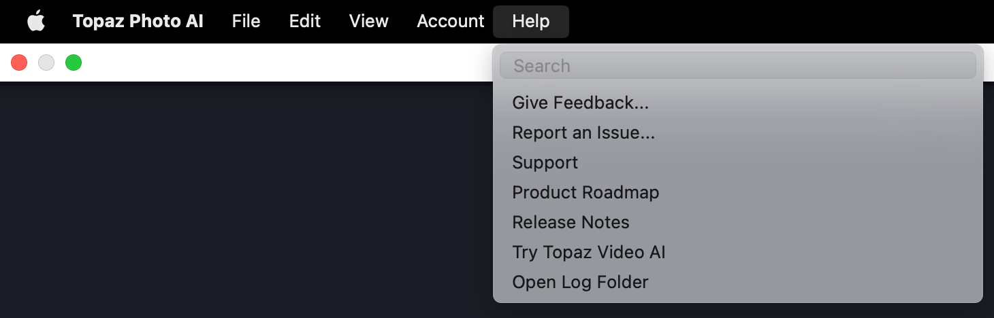Open the View menu
This screenshot has width=994, height=318.
pos(368,22)
